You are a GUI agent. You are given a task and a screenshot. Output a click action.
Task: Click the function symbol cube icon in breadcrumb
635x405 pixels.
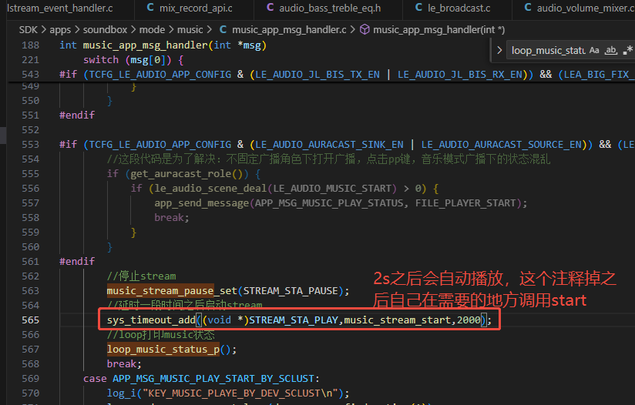tap(365, 29)
